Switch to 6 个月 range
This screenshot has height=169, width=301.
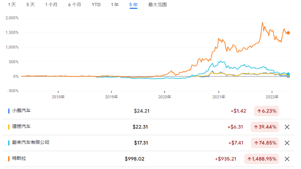[75, 5]
